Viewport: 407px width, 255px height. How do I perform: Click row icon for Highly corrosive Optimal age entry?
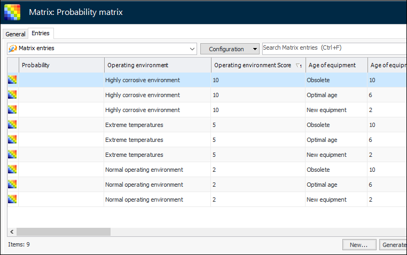click(12, 95)
